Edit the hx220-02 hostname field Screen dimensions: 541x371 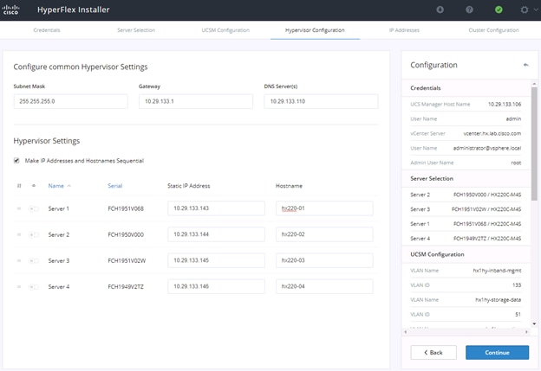[x=324, y=234]
